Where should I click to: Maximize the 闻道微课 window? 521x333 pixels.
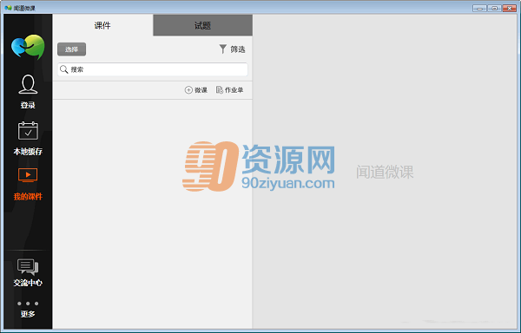(494, 8)
